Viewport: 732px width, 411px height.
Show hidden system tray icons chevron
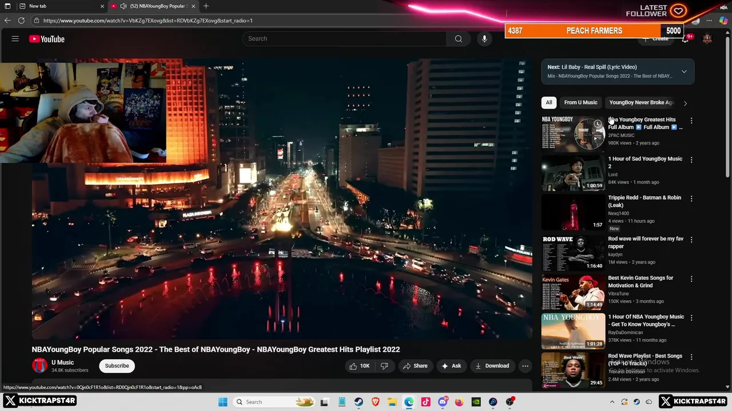612,402
